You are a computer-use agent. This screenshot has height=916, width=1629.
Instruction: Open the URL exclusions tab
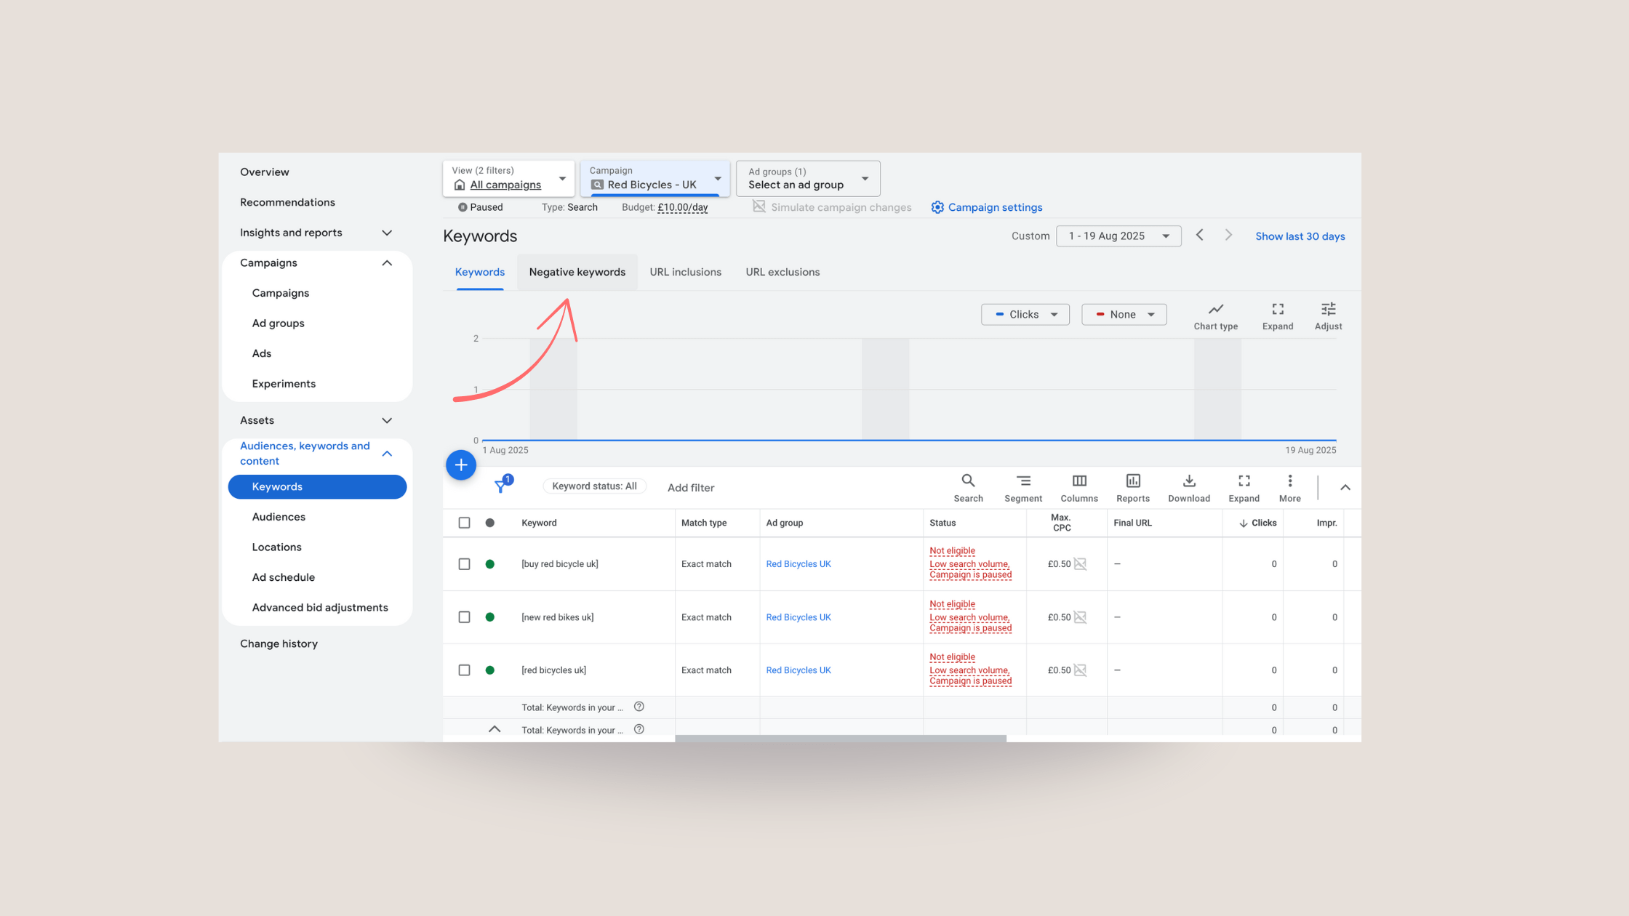[x=782, y=271]
